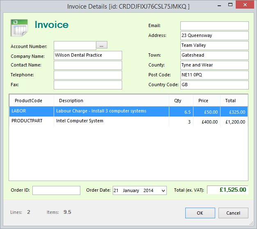Click the Qty column header
Screen dimensions: 257x229
coord(181,101)
